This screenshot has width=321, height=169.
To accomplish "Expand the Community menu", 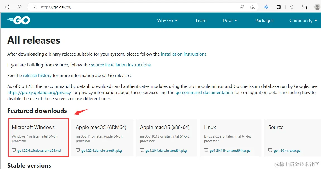I will (303, 20).
